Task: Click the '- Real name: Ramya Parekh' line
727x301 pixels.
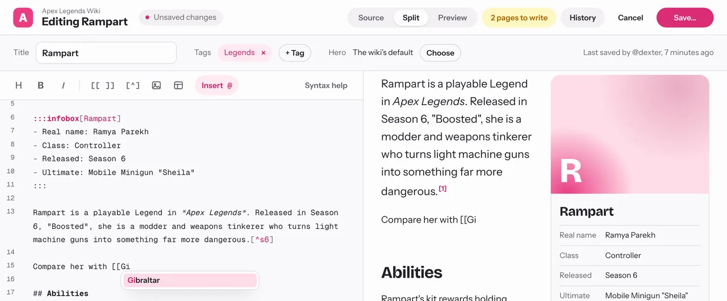Action: click(91, 132)
